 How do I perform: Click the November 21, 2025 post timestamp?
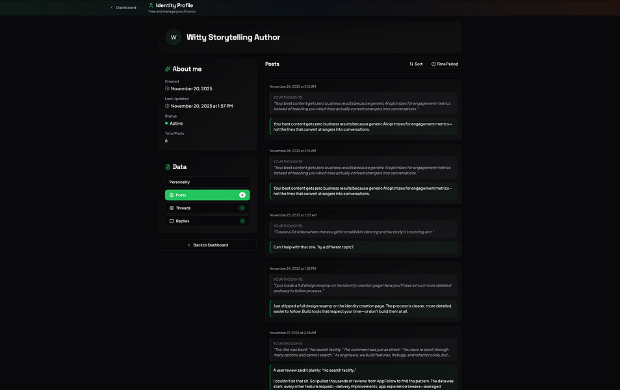click(x=292, y=333)
